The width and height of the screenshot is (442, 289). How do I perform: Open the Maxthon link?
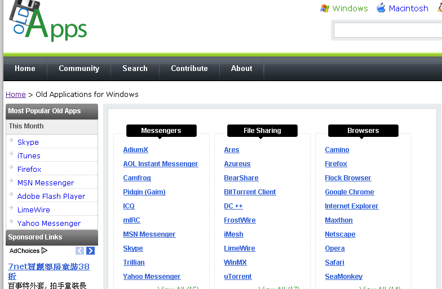click(x=339, y=220)
